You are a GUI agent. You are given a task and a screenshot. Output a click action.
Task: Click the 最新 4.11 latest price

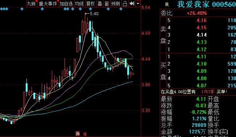click(201, 99)
